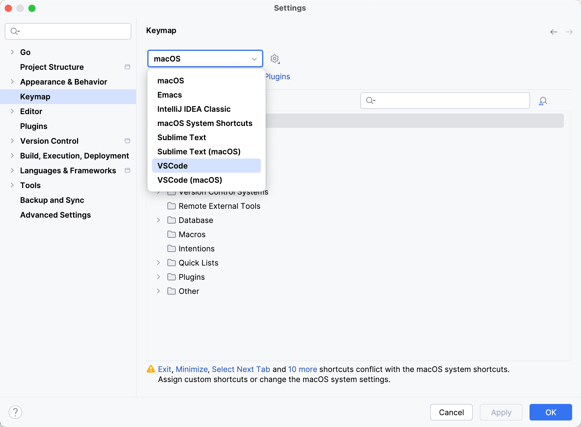Click the Macros folder icon
The width and height of the screenshot is (581, 427).
click(x=172, y=234)
